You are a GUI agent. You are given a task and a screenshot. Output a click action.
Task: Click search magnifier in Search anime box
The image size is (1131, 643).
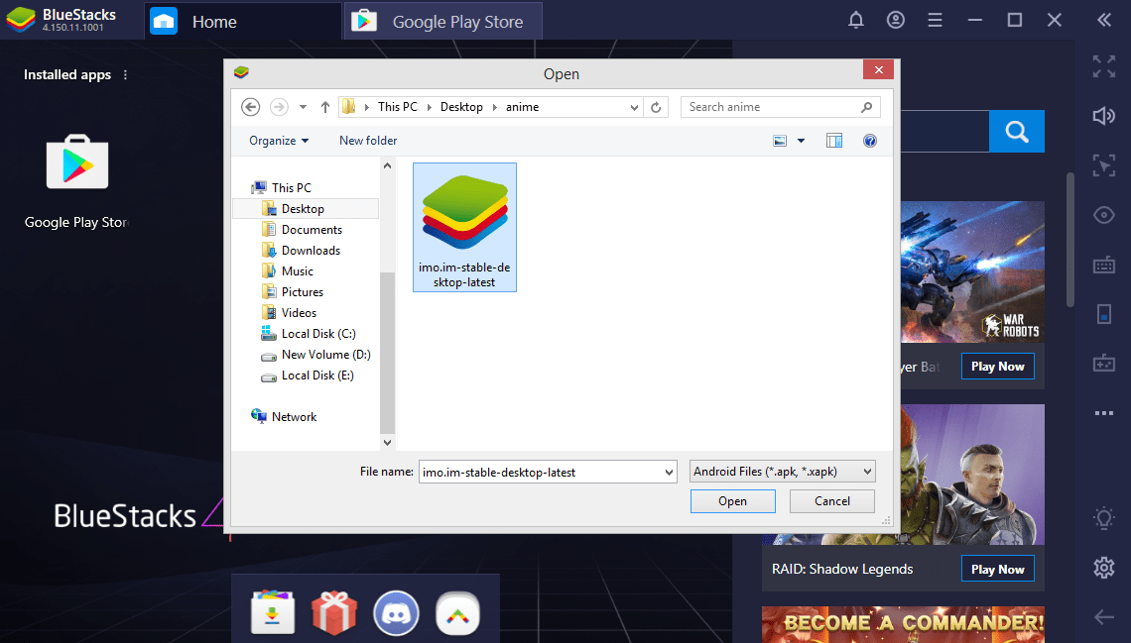coord(866,107)
